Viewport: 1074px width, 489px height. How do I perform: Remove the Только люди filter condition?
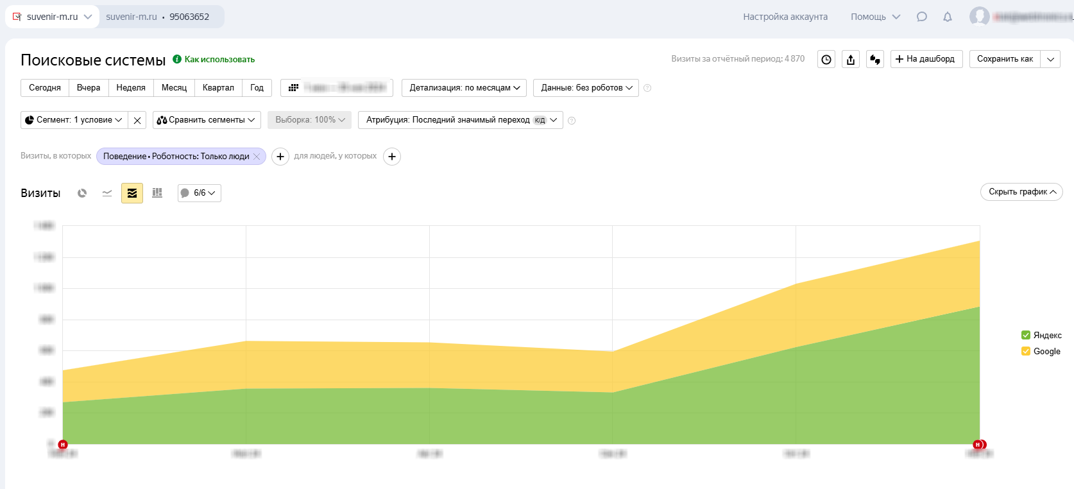(x=257, y=157)
